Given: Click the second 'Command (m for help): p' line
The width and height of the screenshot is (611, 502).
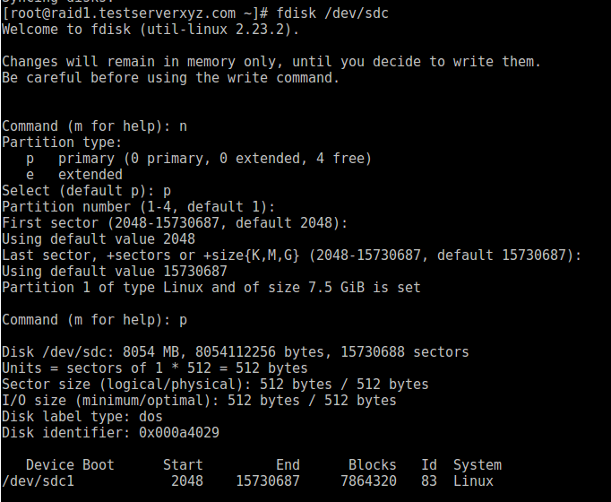Looking at the screenshot, I should click(95, 320).
